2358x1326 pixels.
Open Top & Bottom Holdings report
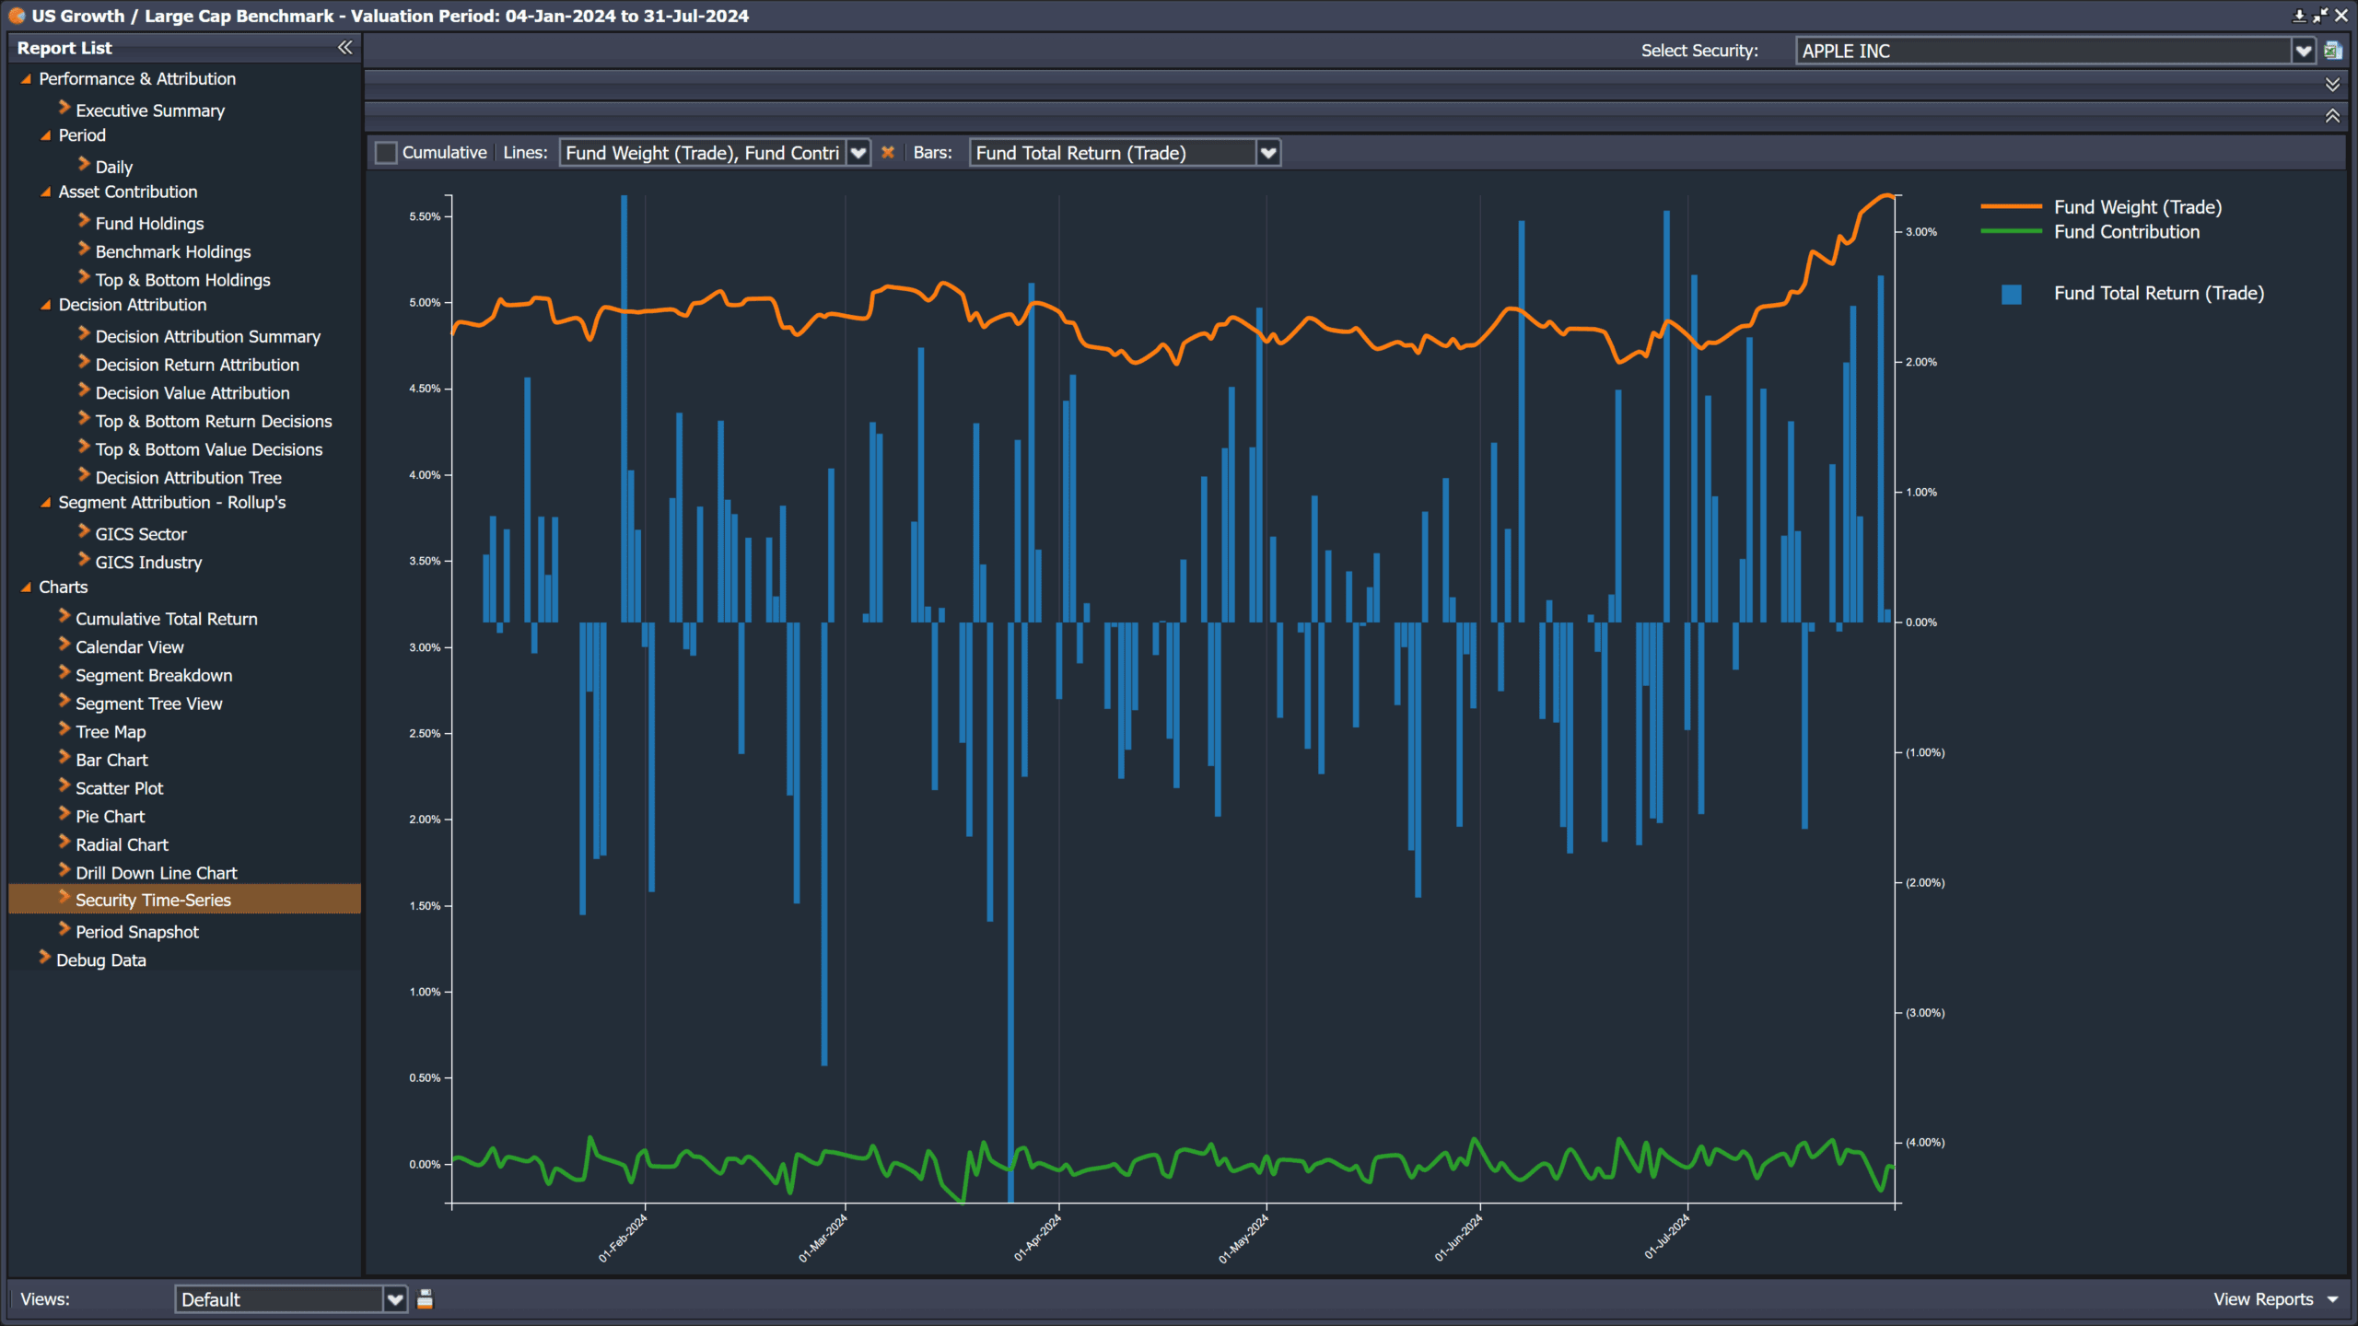(x=183, y=280)
